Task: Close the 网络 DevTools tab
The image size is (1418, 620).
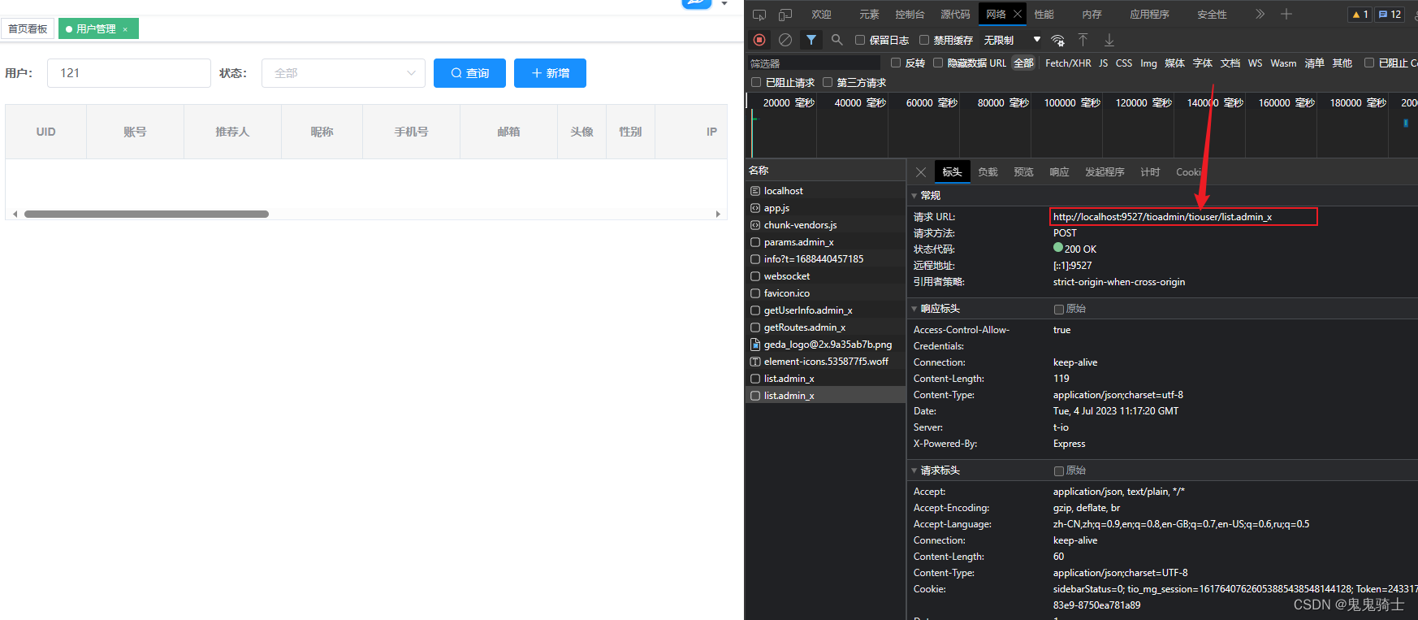Action: click(1018, 14)
